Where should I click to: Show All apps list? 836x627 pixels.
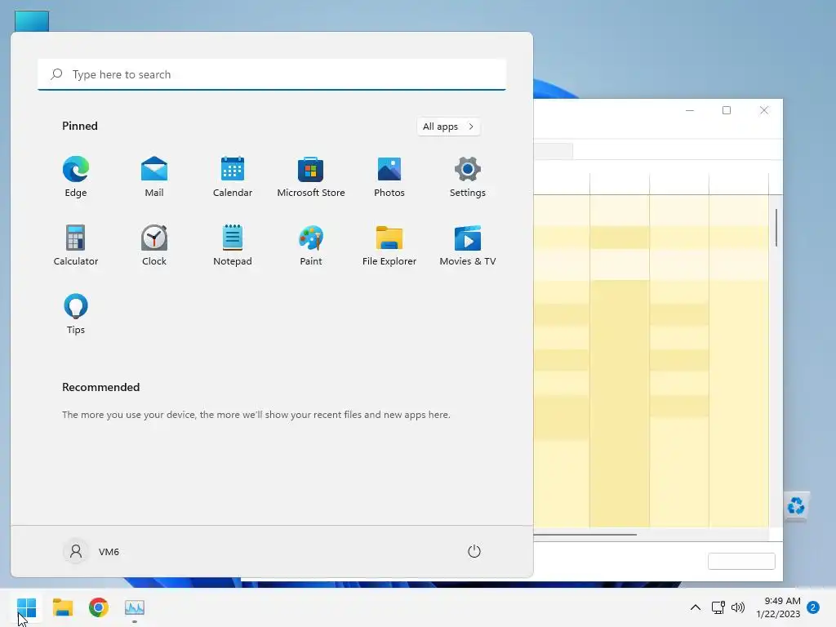click(x=448, y=127)
